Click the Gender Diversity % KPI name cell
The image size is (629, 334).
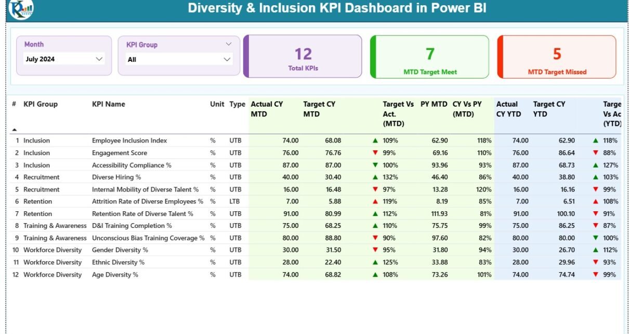tap(116, 250)
